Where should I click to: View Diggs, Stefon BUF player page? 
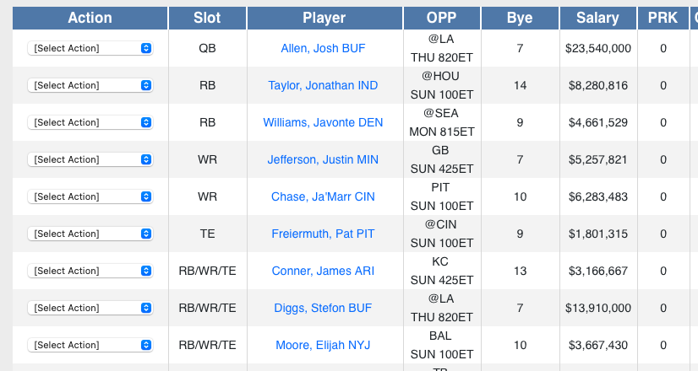323,308
